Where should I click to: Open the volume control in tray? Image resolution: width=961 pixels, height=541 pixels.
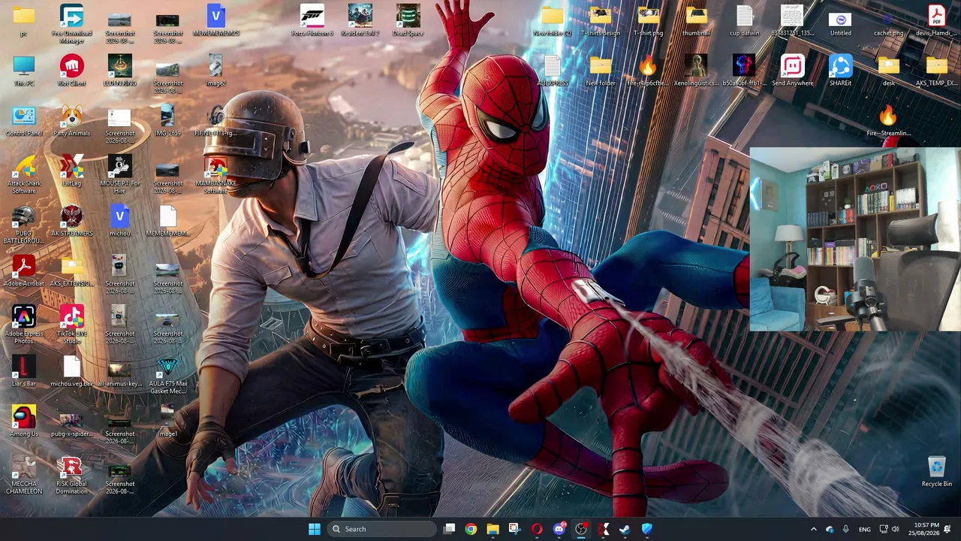895,529
